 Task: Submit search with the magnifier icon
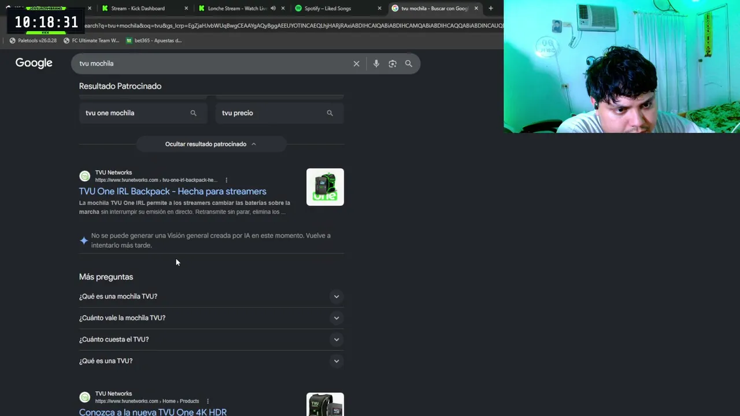point(409,64)
